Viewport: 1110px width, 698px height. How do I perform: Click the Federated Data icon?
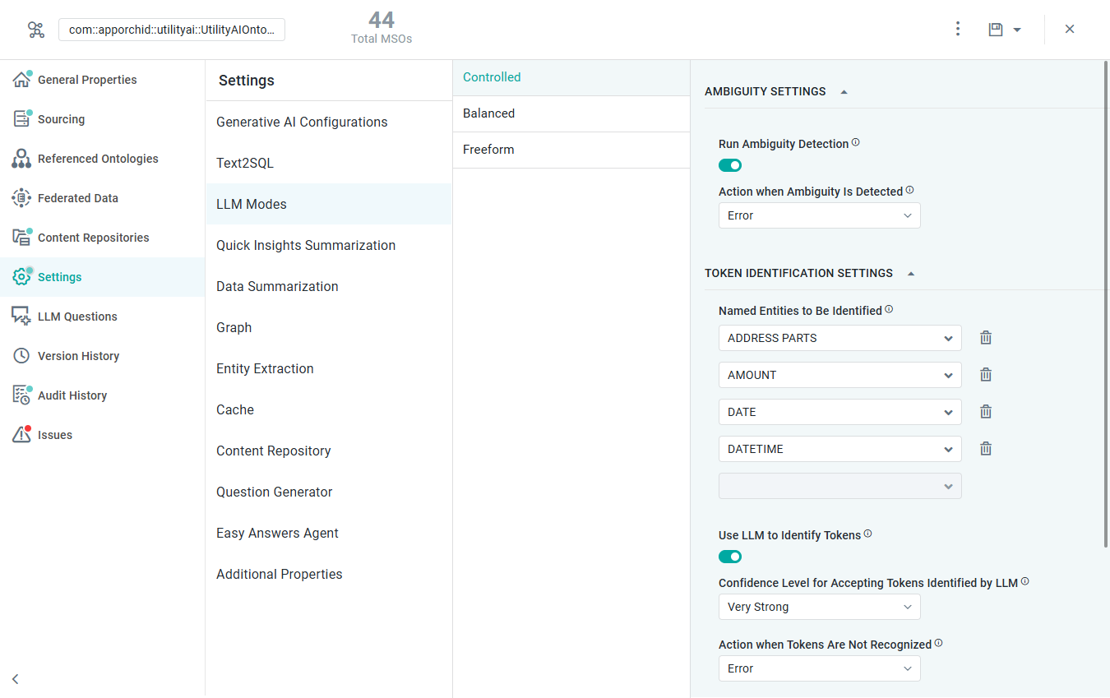click(x=21, y=198)
